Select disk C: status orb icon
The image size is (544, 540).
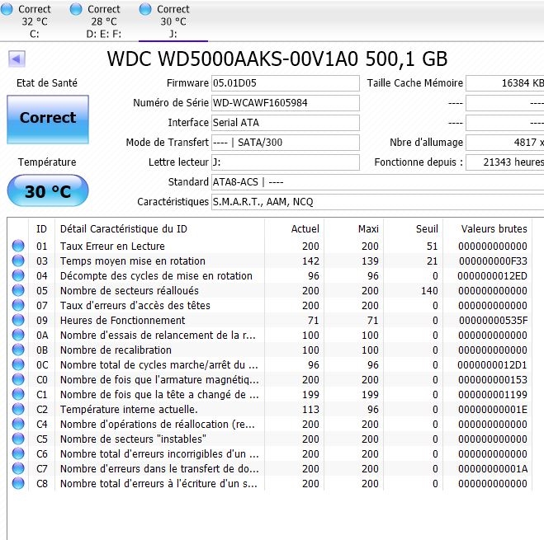[7, 10]
